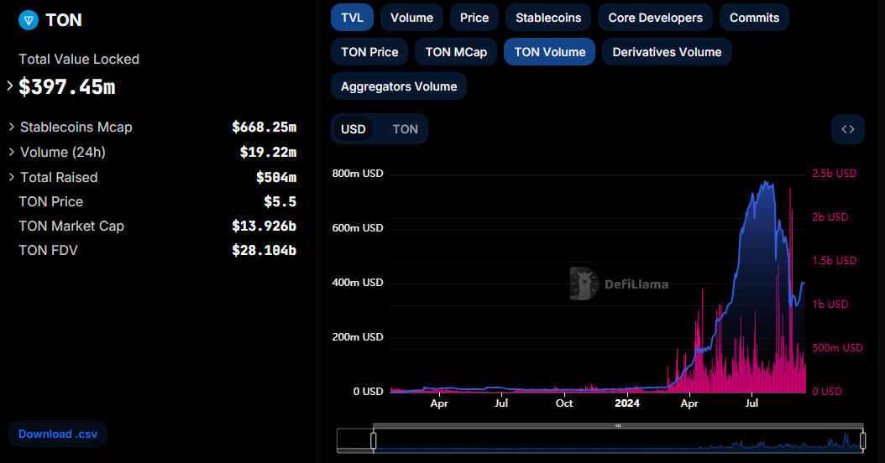Viewport: 885px width, 463px height.
Task: Expand the Total Raised row
Action: tap(12, 177)
